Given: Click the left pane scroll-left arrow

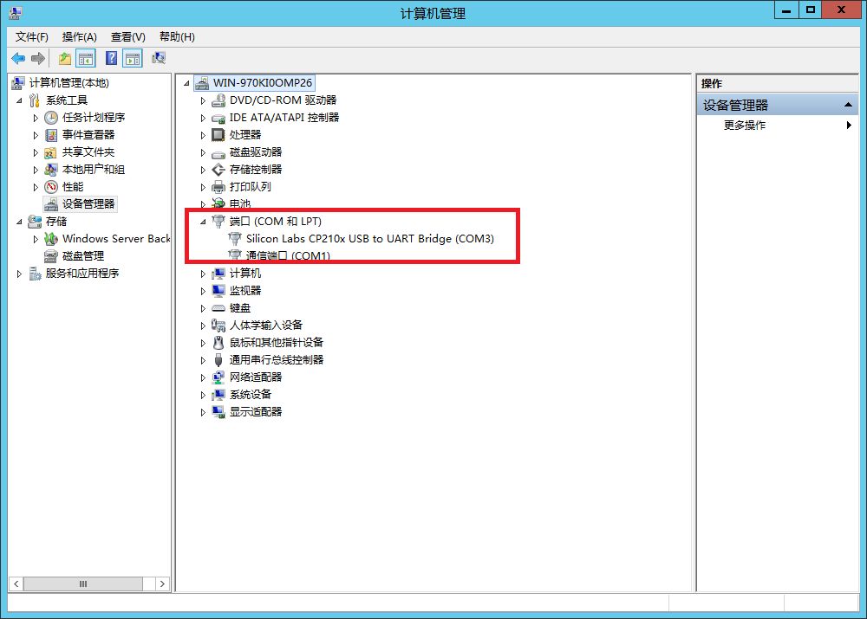Looking at the screenshot, I should 16,584.
